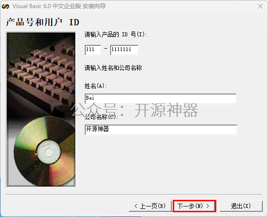Screen dimensions: 268x217
Task: Click the 请输入姓名和公司名称 instruction text
Action: point(113,68)
